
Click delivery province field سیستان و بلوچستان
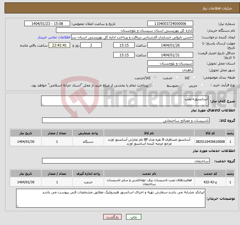170,63
